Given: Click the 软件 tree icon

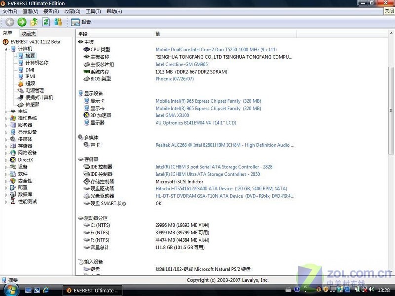Looking at the screenshot, I should coord(13,174).
